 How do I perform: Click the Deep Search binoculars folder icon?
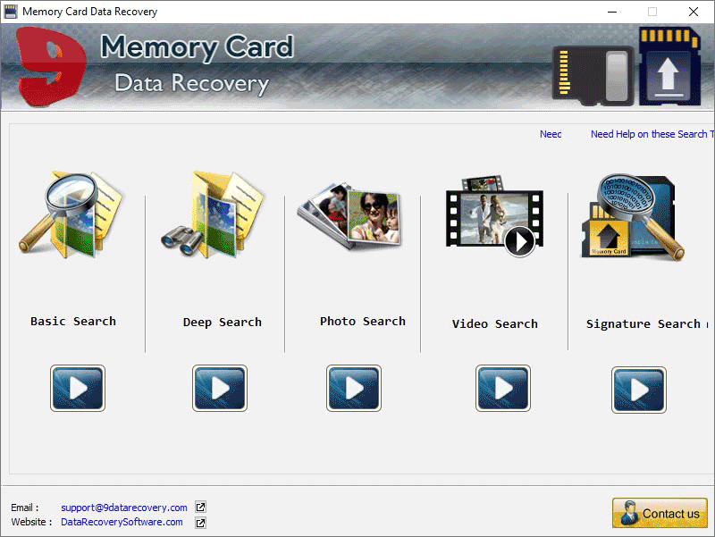pyautogui.click(x=213, y=214)
